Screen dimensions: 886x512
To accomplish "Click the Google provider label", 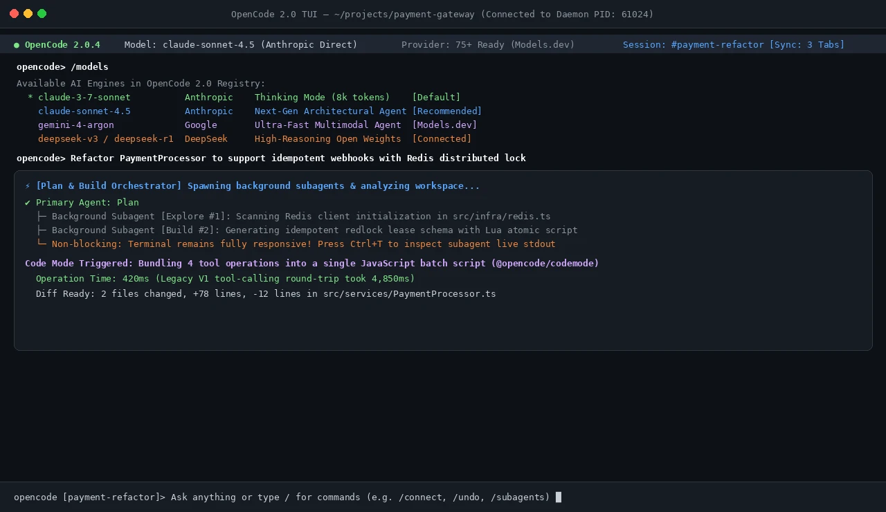I will pyautogui.click(x=201, y=125).
